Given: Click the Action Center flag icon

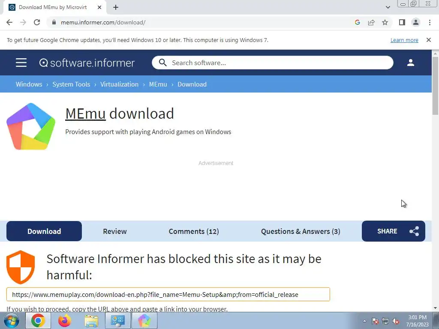Looking at the screenshot, I should 375,321.
